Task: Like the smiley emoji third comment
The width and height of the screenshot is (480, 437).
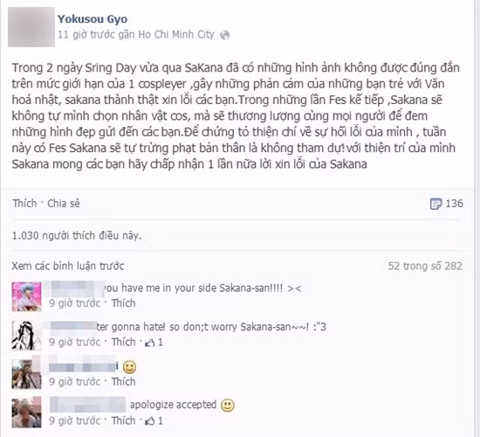Action: pyautogui.click(x=123, y=382)
